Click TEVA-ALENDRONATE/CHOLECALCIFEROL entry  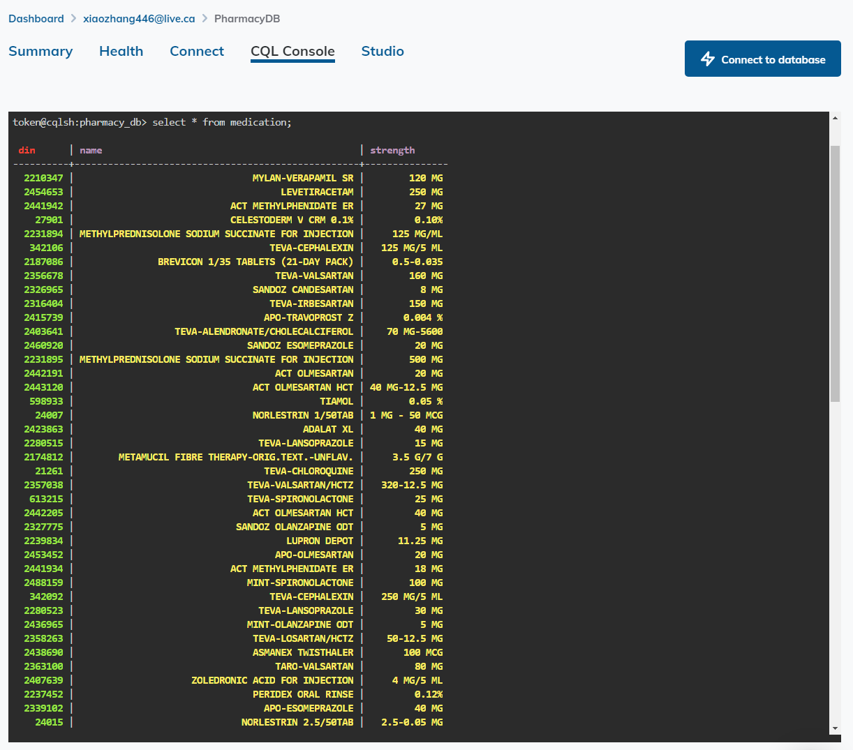264,331
